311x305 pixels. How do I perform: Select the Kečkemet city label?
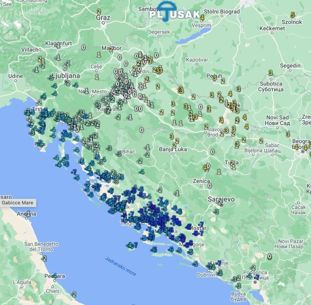point(272,29)
